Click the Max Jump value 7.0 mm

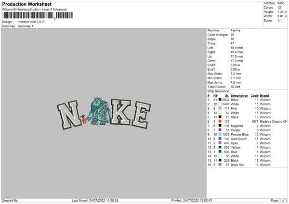coord(236,82)
